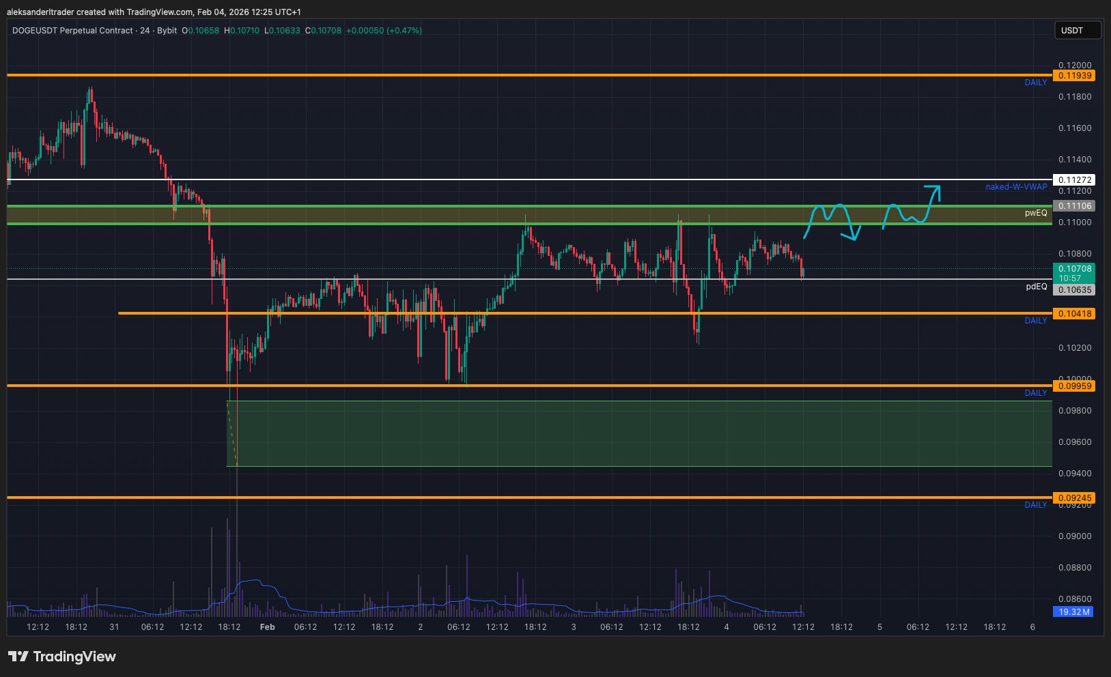Image resolution: width=1111 pixels, height=677 pixels.
Task: Click the 0.11600 price axis tick
Action: tap(1075, 128)
